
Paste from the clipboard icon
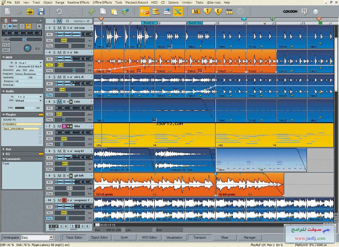[114, 11]
